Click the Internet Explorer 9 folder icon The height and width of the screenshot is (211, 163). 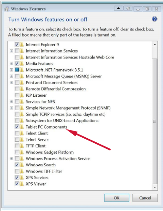tap(22, 45)
